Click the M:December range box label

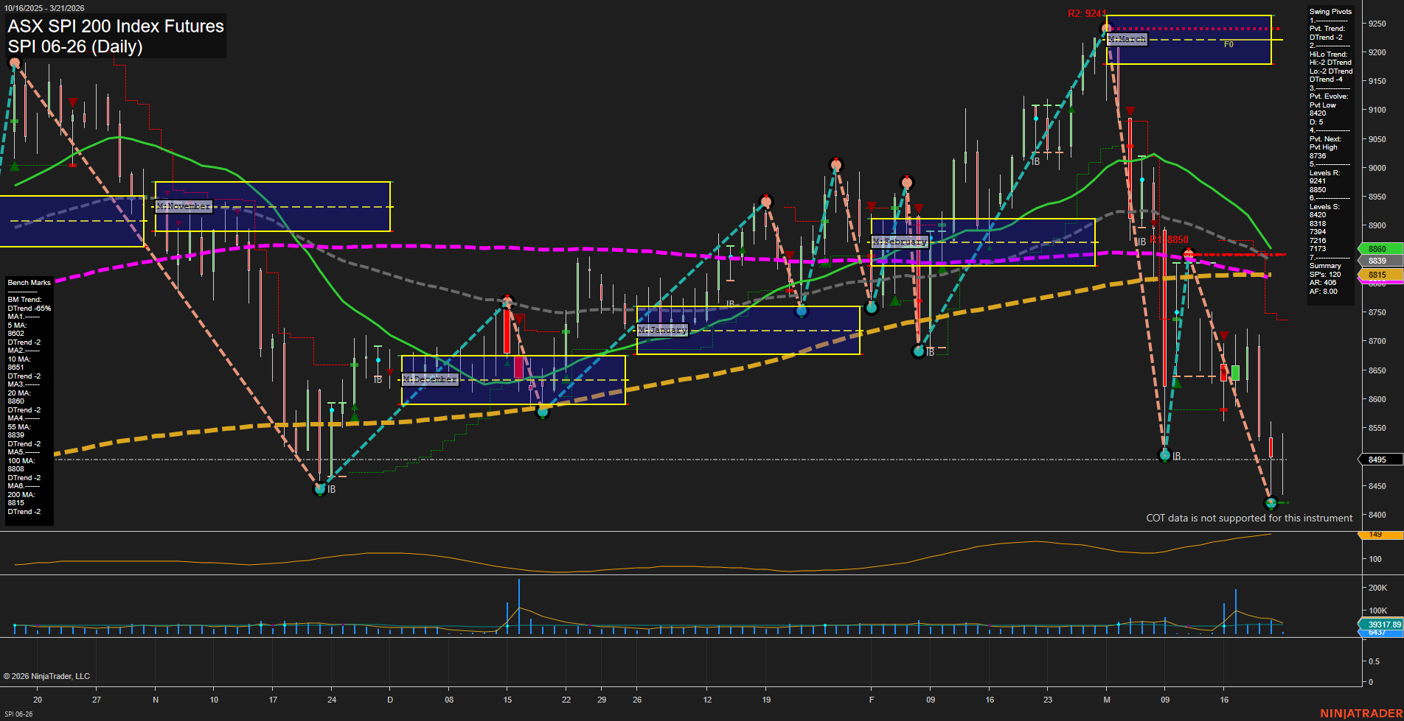(x=430, y=379)
